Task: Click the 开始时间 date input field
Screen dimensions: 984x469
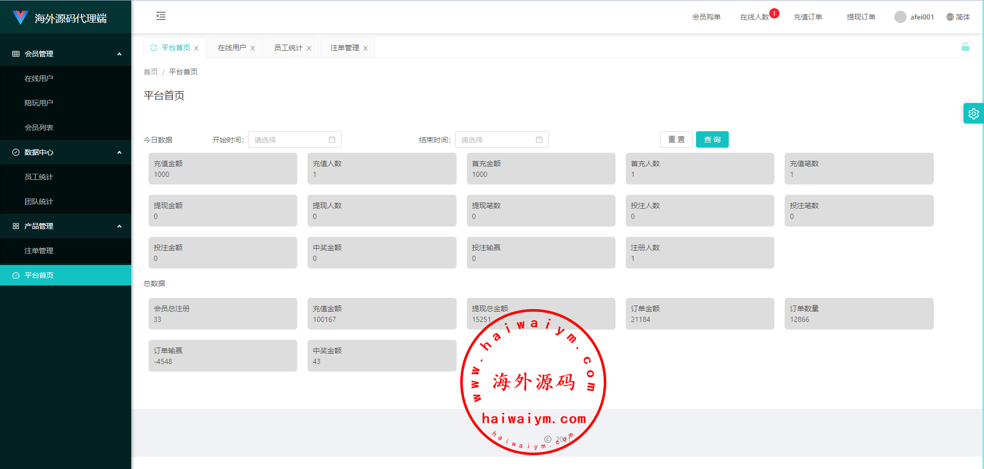Action: 290,139
